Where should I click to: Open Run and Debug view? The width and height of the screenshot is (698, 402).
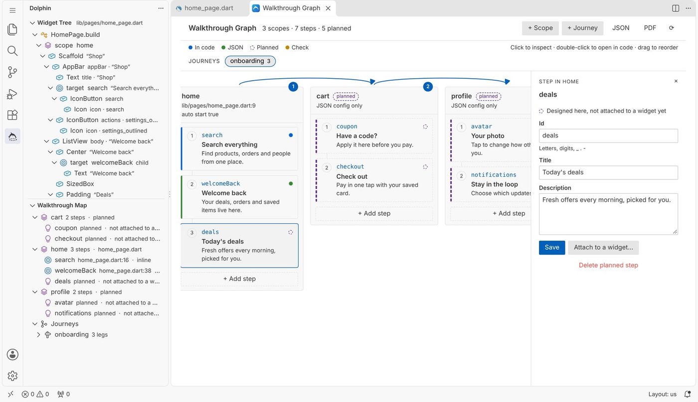tap(12, 94)
